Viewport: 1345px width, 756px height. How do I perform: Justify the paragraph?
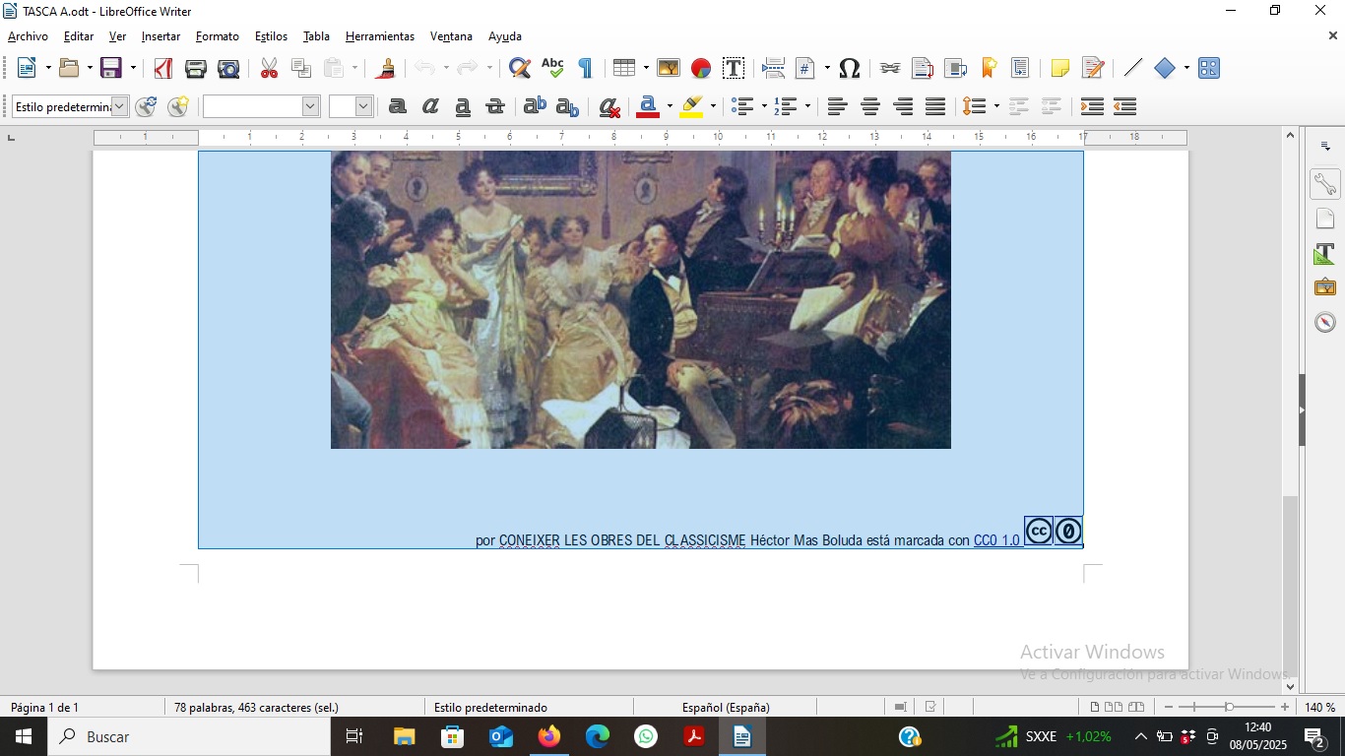pyautogui.click(x=935, y=106)
